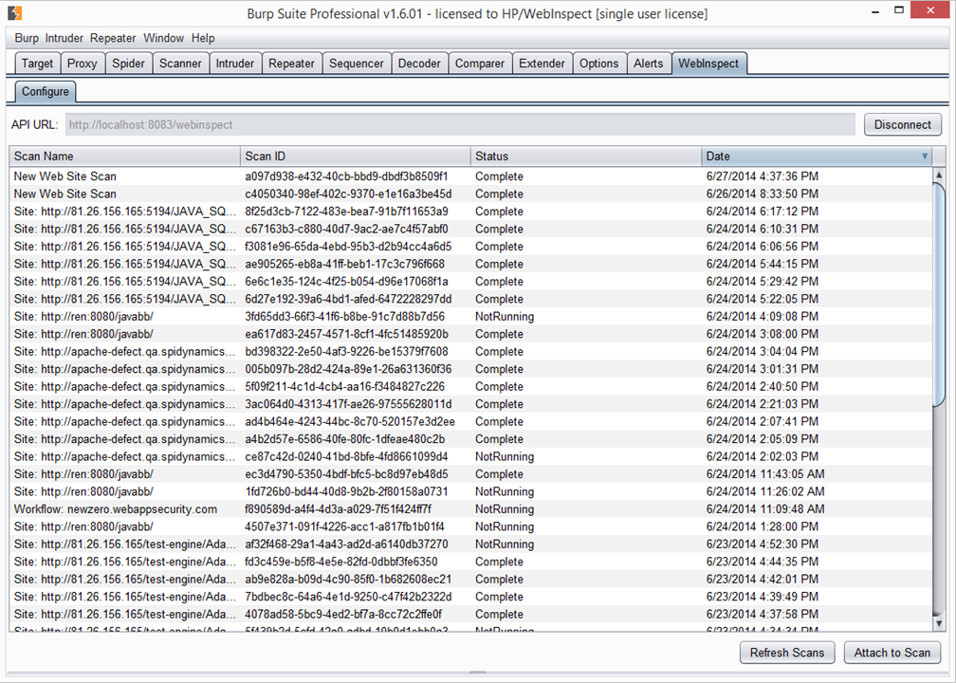The width and height of the screenshot is (956, 683).
Task: Sort by the Status column header
Action: point(586,157)
